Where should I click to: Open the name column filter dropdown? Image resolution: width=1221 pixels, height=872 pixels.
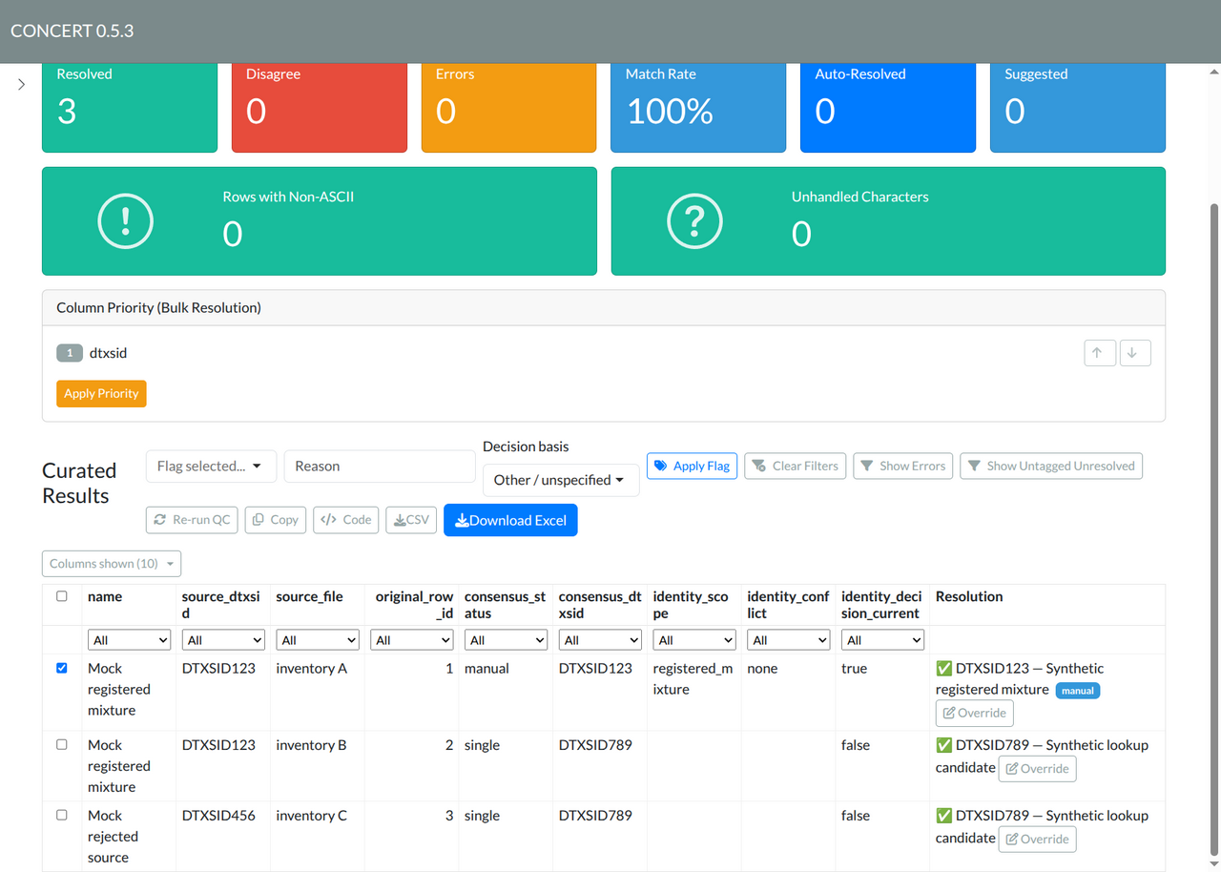click(129, 640)
